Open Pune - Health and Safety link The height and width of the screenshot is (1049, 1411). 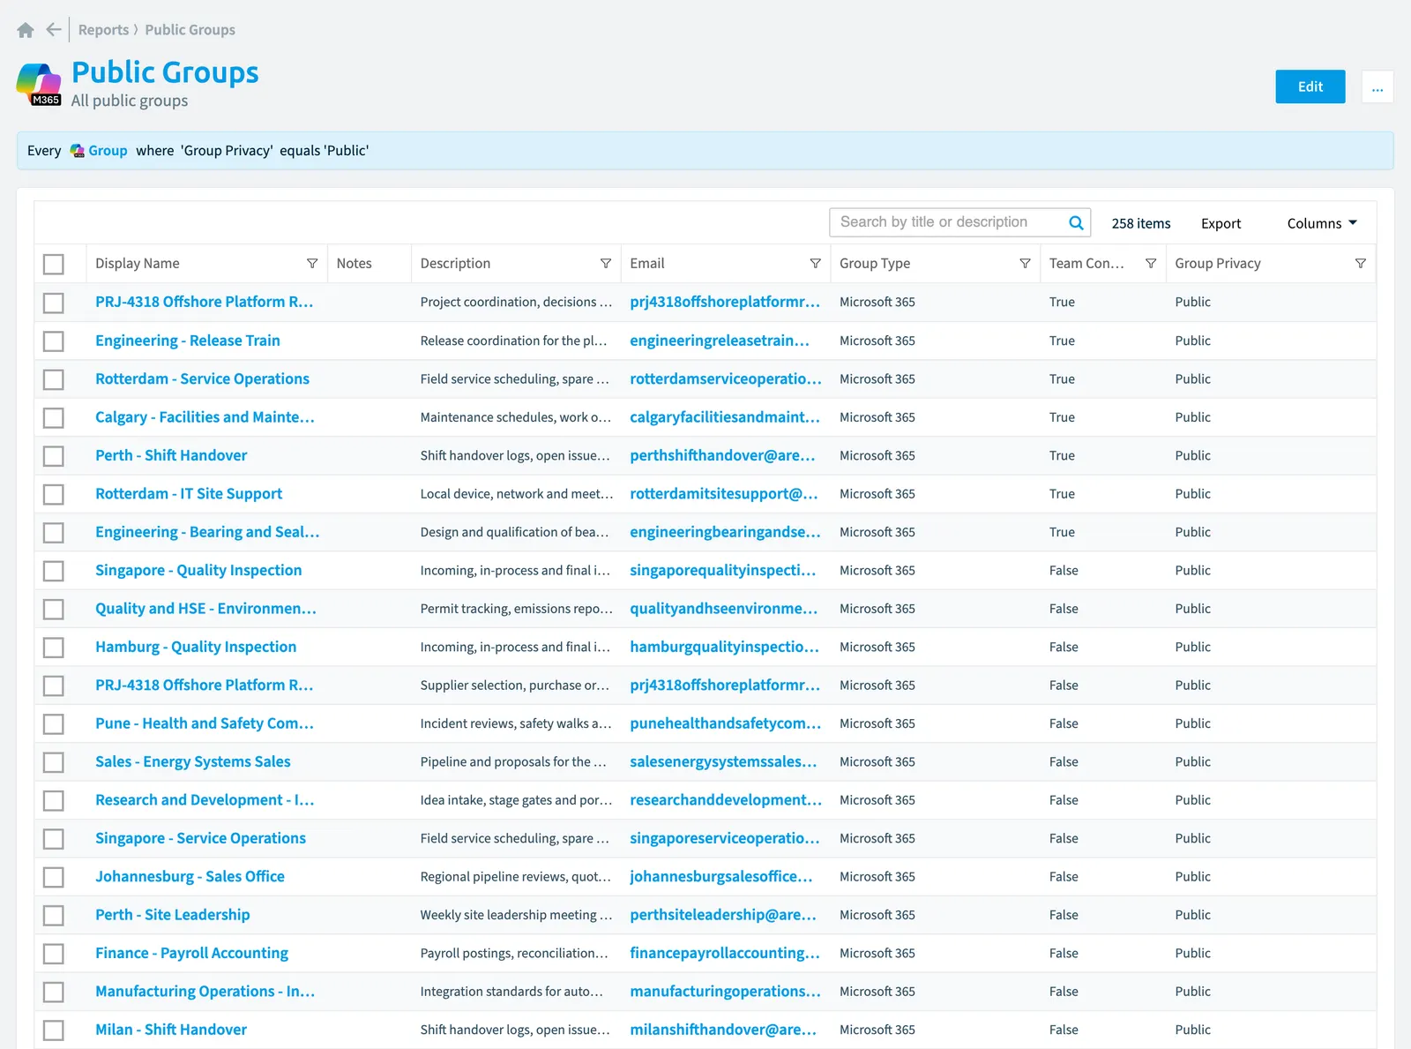(x=205, y=723)
